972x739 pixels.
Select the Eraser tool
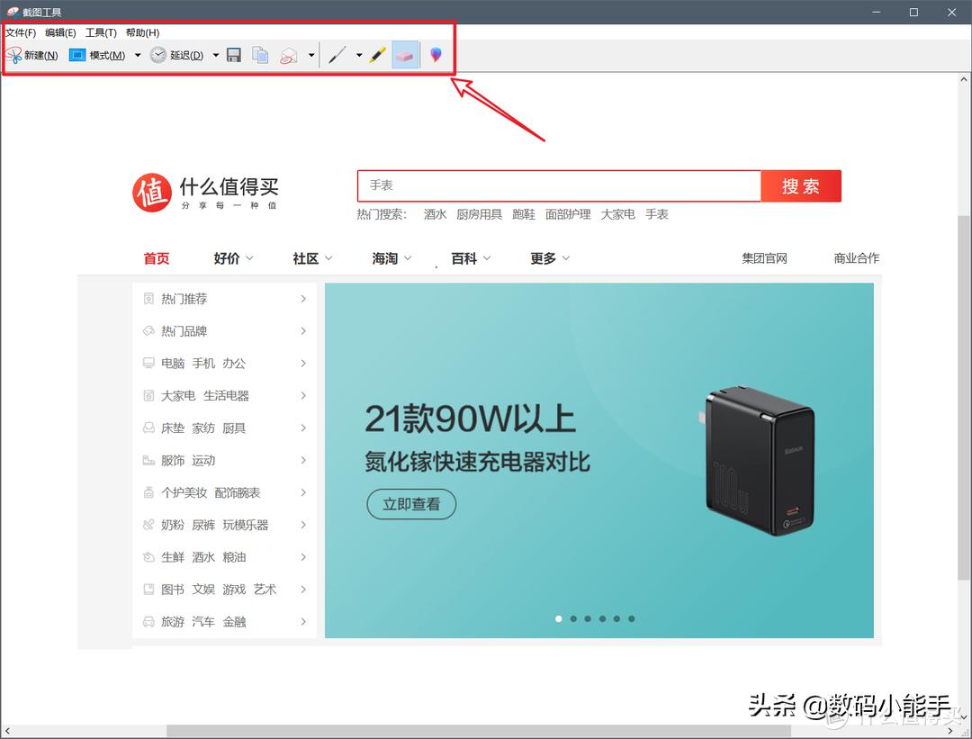tap(404, 54)
